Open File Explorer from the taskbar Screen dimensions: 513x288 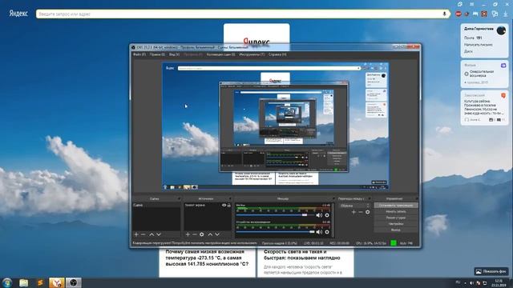pyautogui.click(x=23, y=282)
